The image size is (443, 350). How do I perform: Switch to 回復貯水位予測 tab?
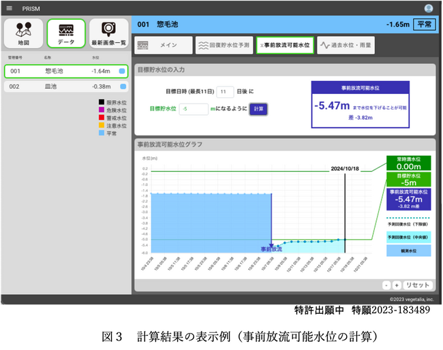[224, 45]
